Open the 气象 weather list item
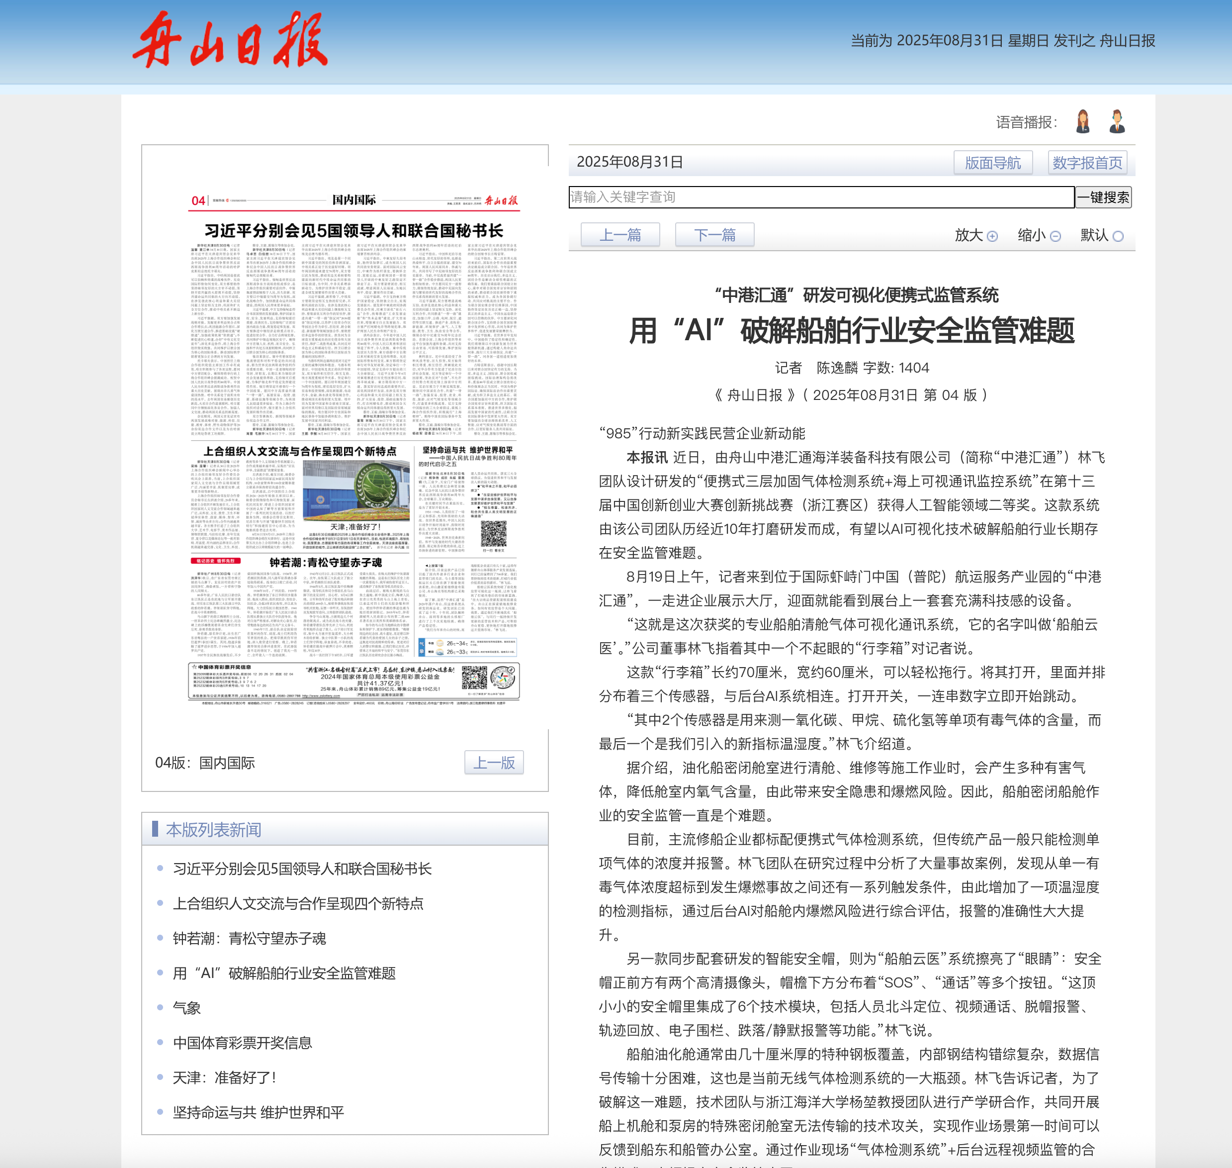Screen dimensions: 1232x1168 [x=186, y=1008]
